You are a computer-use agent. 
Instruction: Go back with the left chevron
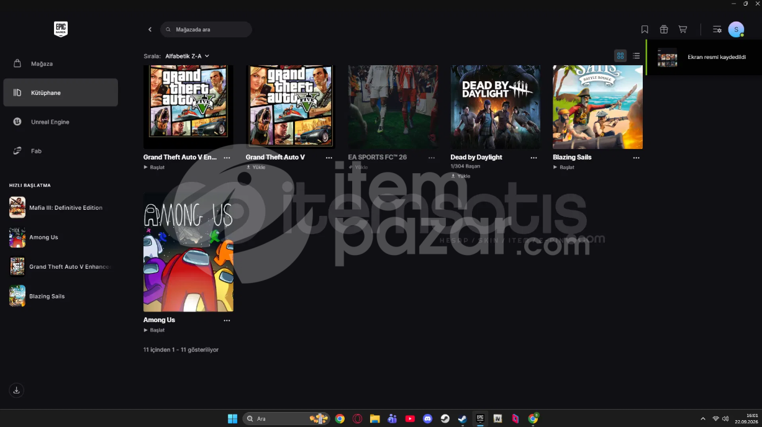[x=150, y=29]
